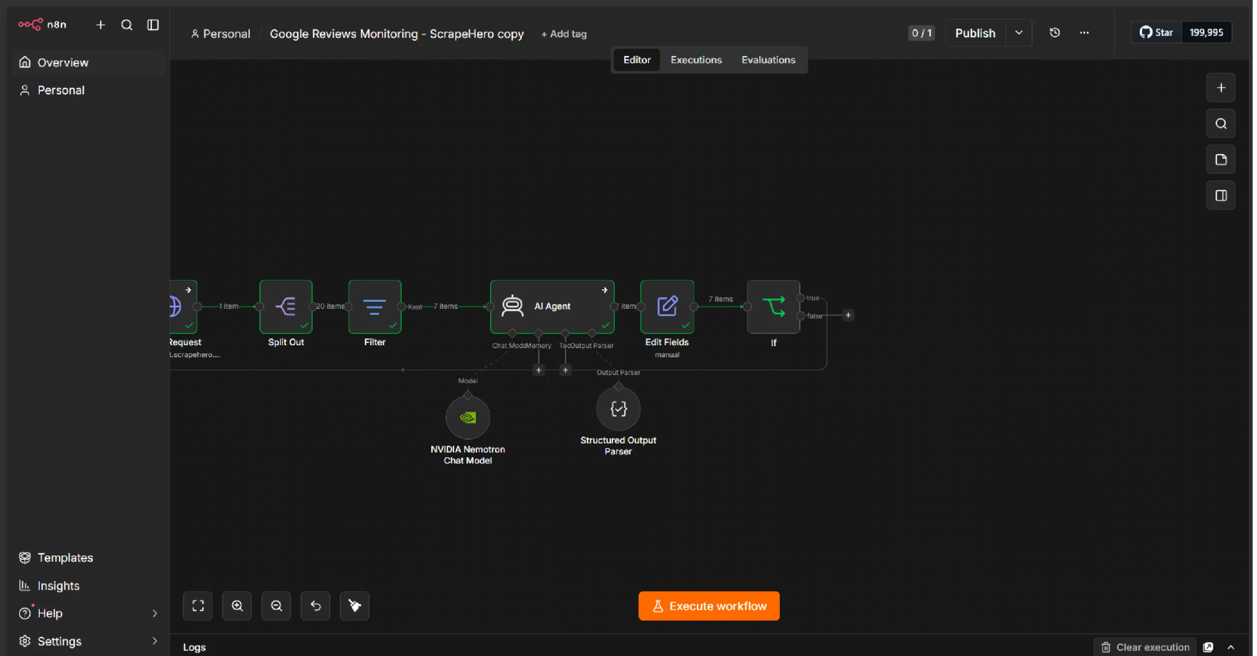This screenshot has height=656, width=1257.
Task: Click Clear execution
Action: coord(1145,647)
